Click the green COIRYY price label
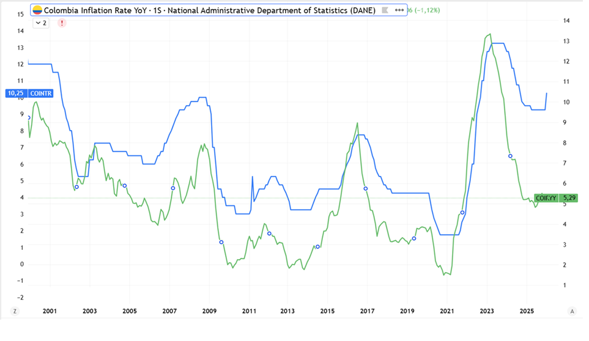This screenshot has width=589, height=341. pos(546,198)
